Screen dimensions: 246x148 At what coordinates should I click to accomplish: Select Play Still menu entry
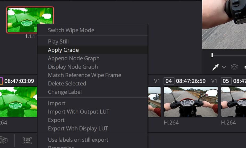click(x=93, y=41)
